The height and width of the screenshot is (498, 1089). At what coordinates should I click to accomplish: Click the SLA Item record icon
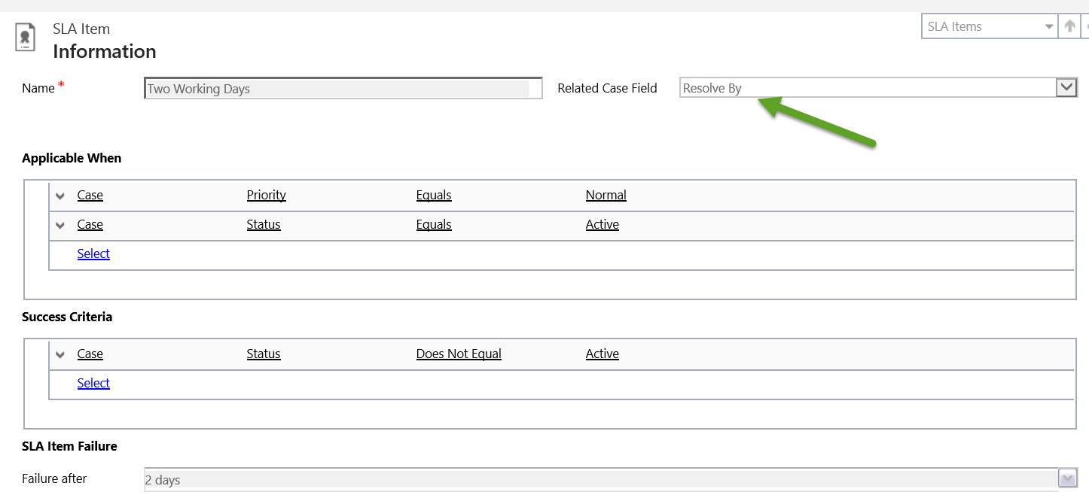[25, 37]
